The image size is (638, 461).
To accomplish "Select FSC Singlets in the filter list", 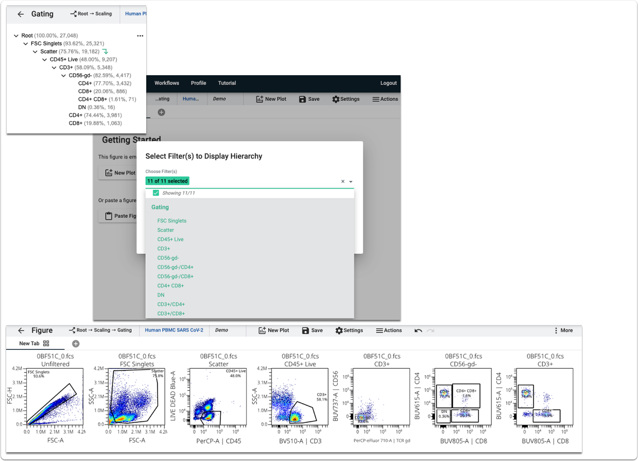I will [172, 221].
